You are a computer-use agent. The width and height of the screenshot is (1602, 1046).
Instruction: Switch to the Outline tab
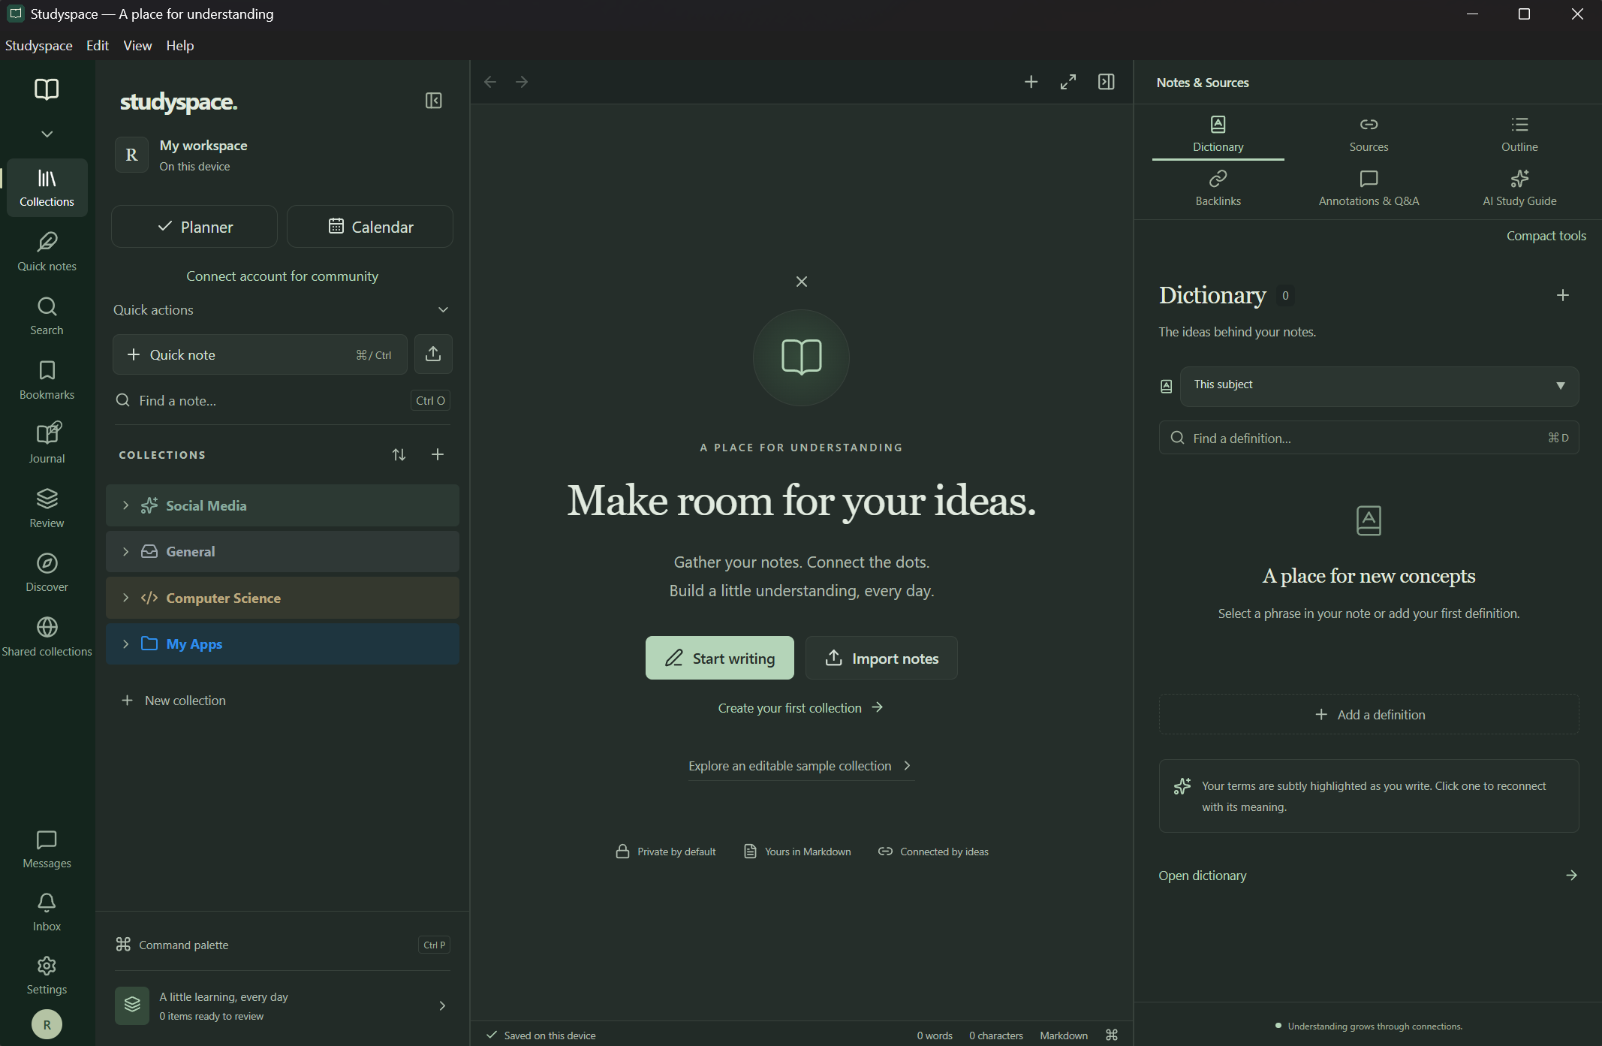[1519, 134]
